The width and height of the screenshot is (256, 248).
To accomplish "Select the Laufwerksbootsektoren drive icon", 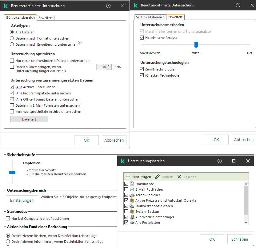I will click(132, 206).
